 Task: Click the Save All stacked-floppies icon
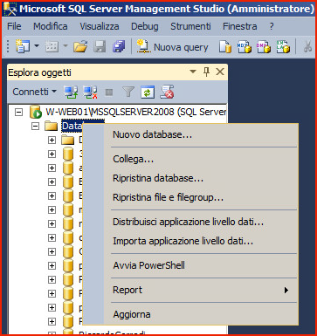[x=119, y=46]
